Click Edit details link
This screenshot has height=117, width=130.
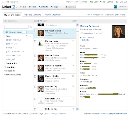point(86,40)
